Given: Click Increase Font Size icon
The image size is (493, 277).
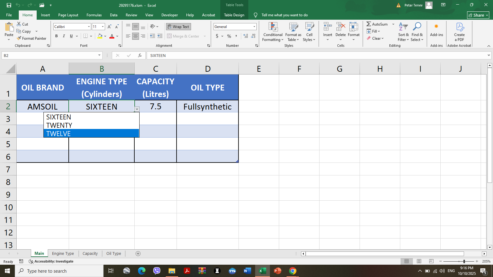Looking at the screenshot, I should pos(109,27).
